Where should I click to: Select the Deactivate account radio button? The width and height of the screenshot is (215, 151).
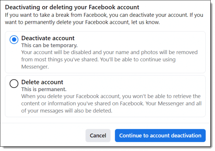[14, 40]
